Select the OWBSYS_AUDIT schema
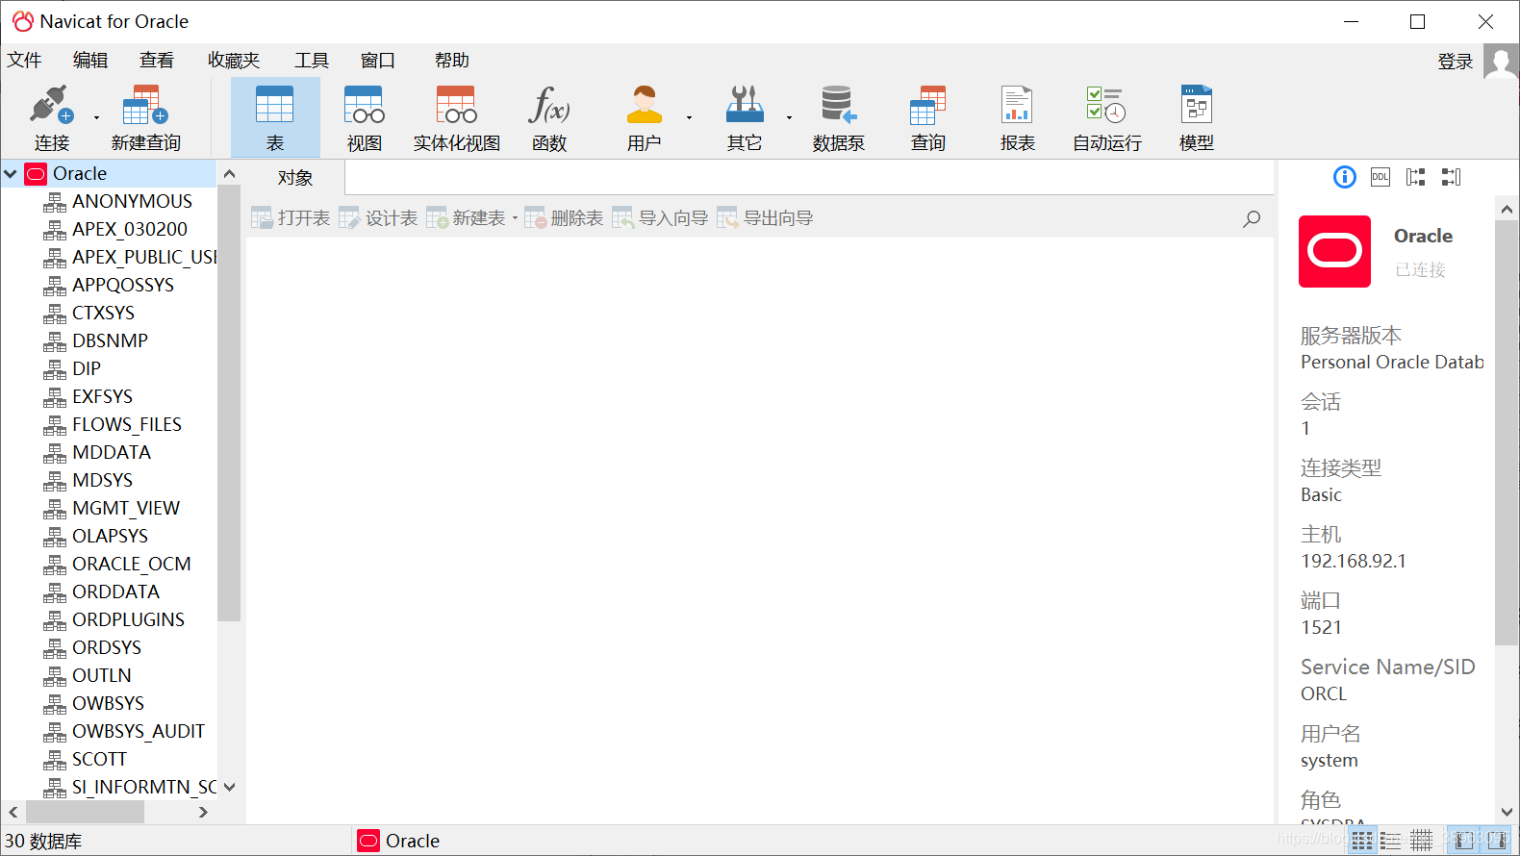 pos(139,732)
